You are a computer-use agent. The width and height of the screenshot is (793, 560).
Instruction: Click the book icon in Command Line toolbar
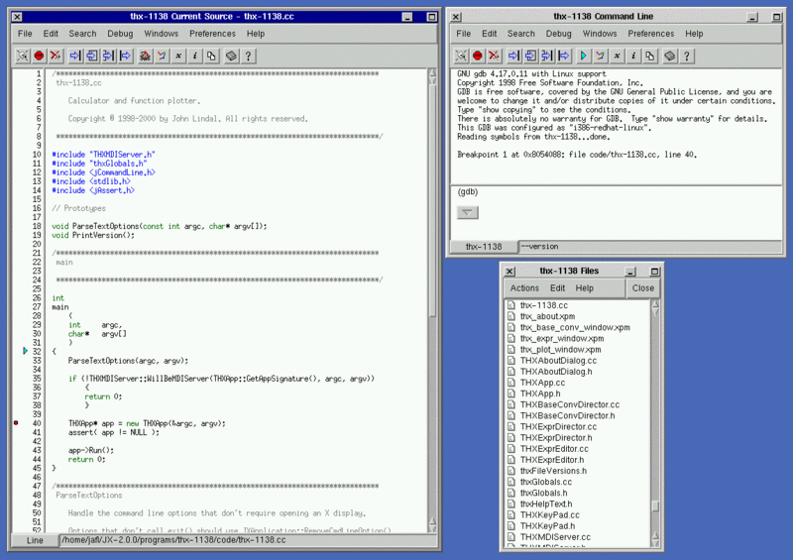670,56
